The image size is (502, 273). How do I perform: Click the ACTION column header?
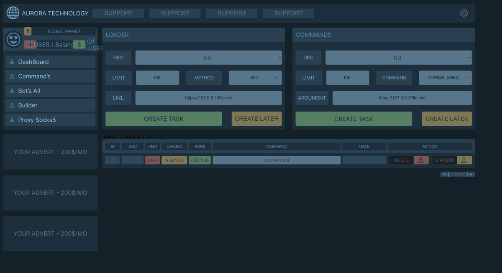pos(430,146)
